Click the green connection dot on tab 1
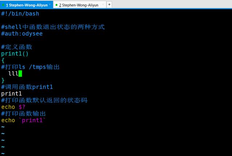232x156 pixels. click(x=3, y=5)
